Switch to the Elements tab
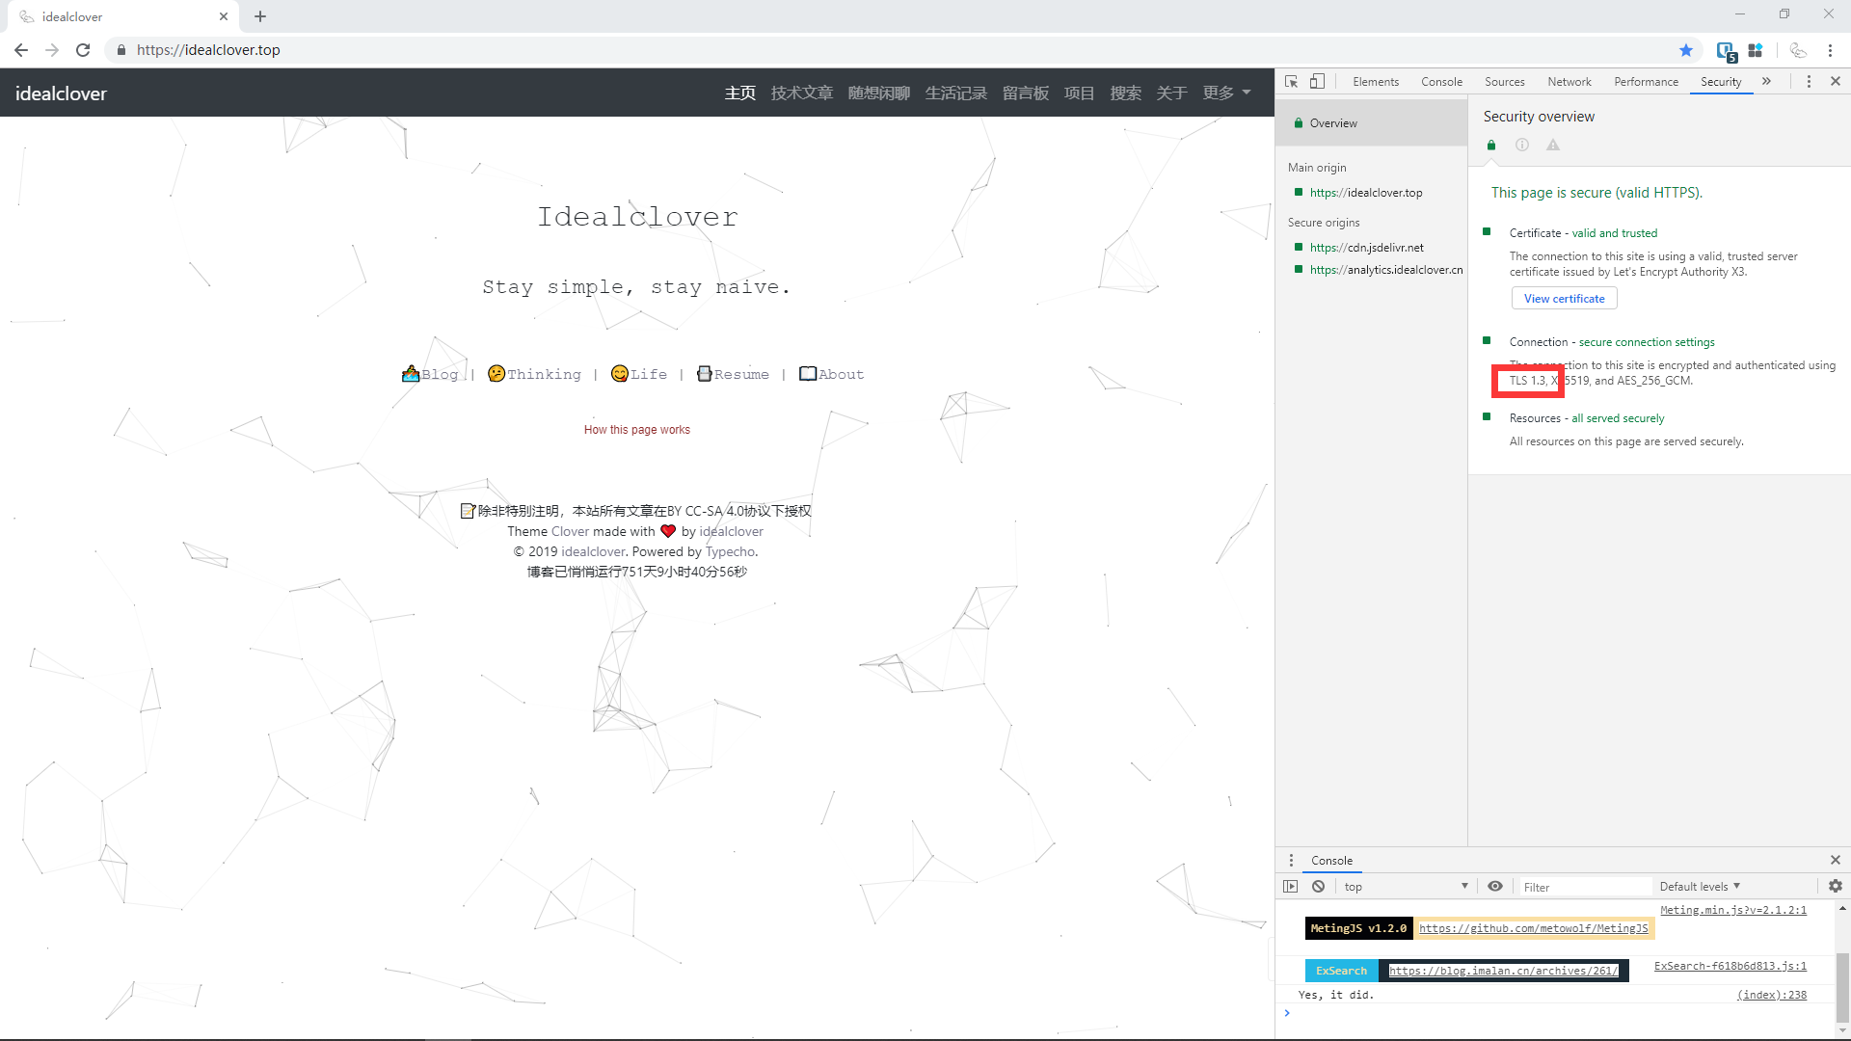 [1376, 82]
